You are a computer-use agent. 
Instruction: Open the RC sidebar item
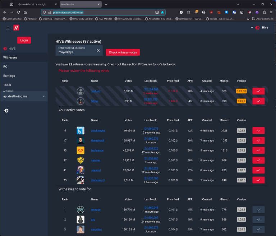click(x=5, y=67)
